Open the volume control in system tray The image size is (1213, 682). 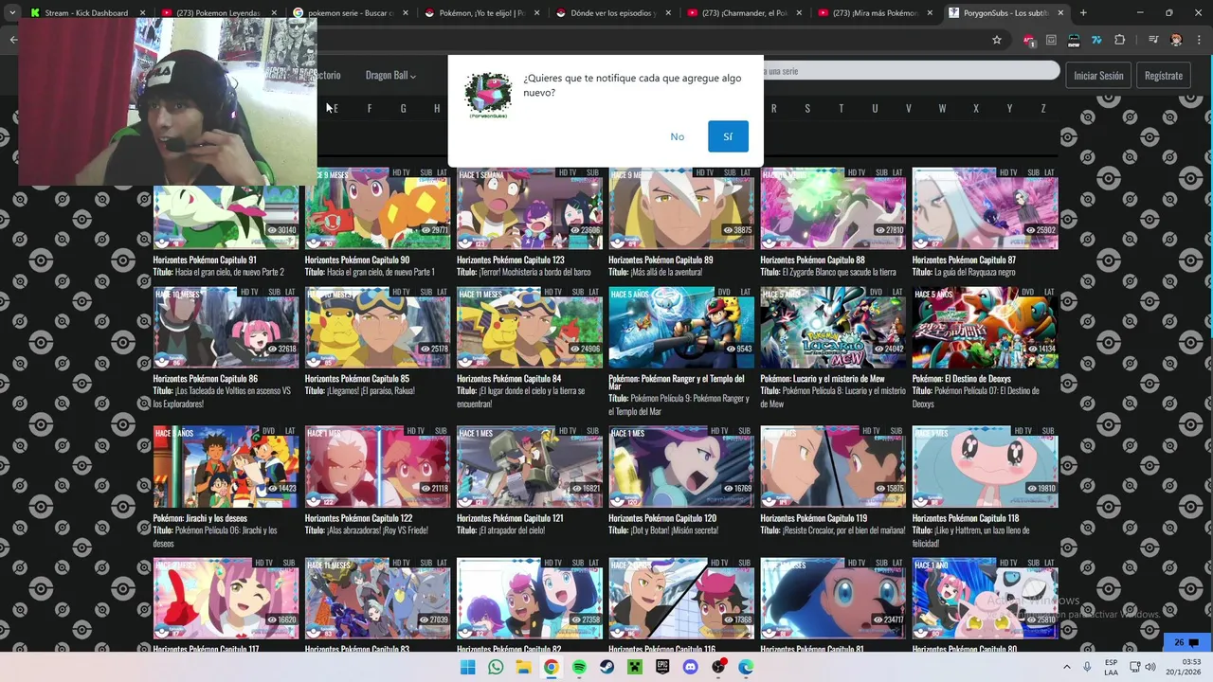point(1150,667)
